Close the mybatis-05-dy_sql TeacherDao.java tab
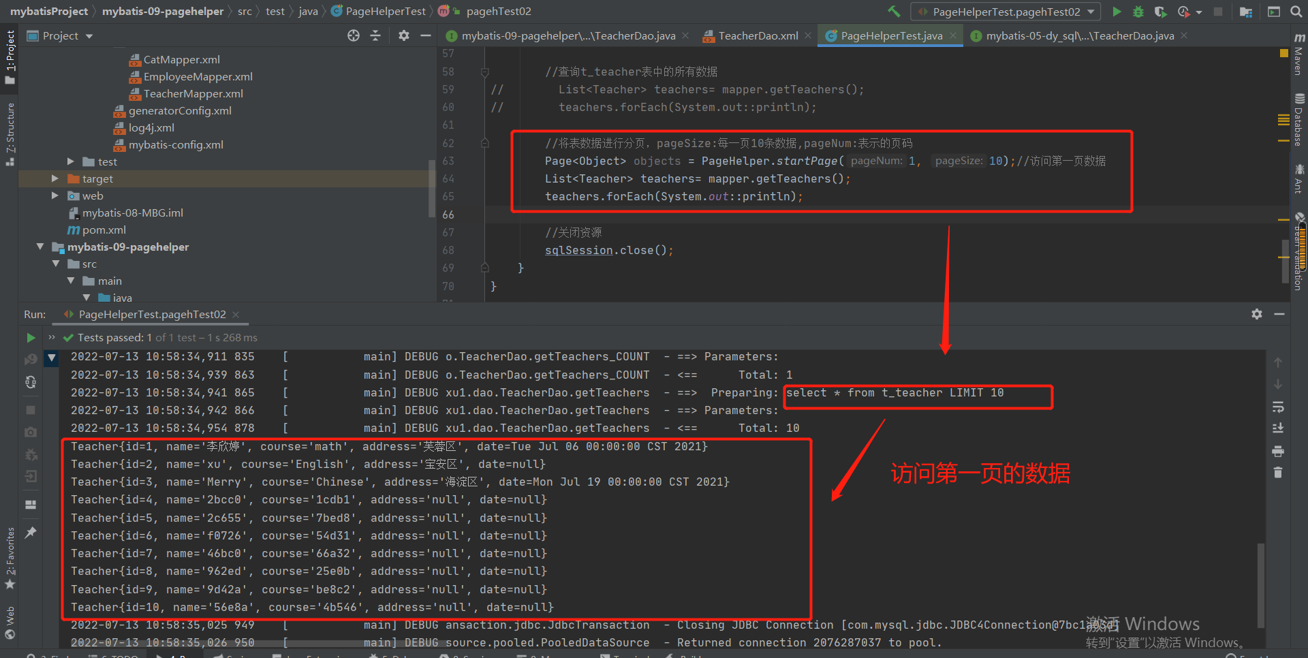Image resolution: width=1308 pixels, height=658 pixels. click(x=1184, y=35)
